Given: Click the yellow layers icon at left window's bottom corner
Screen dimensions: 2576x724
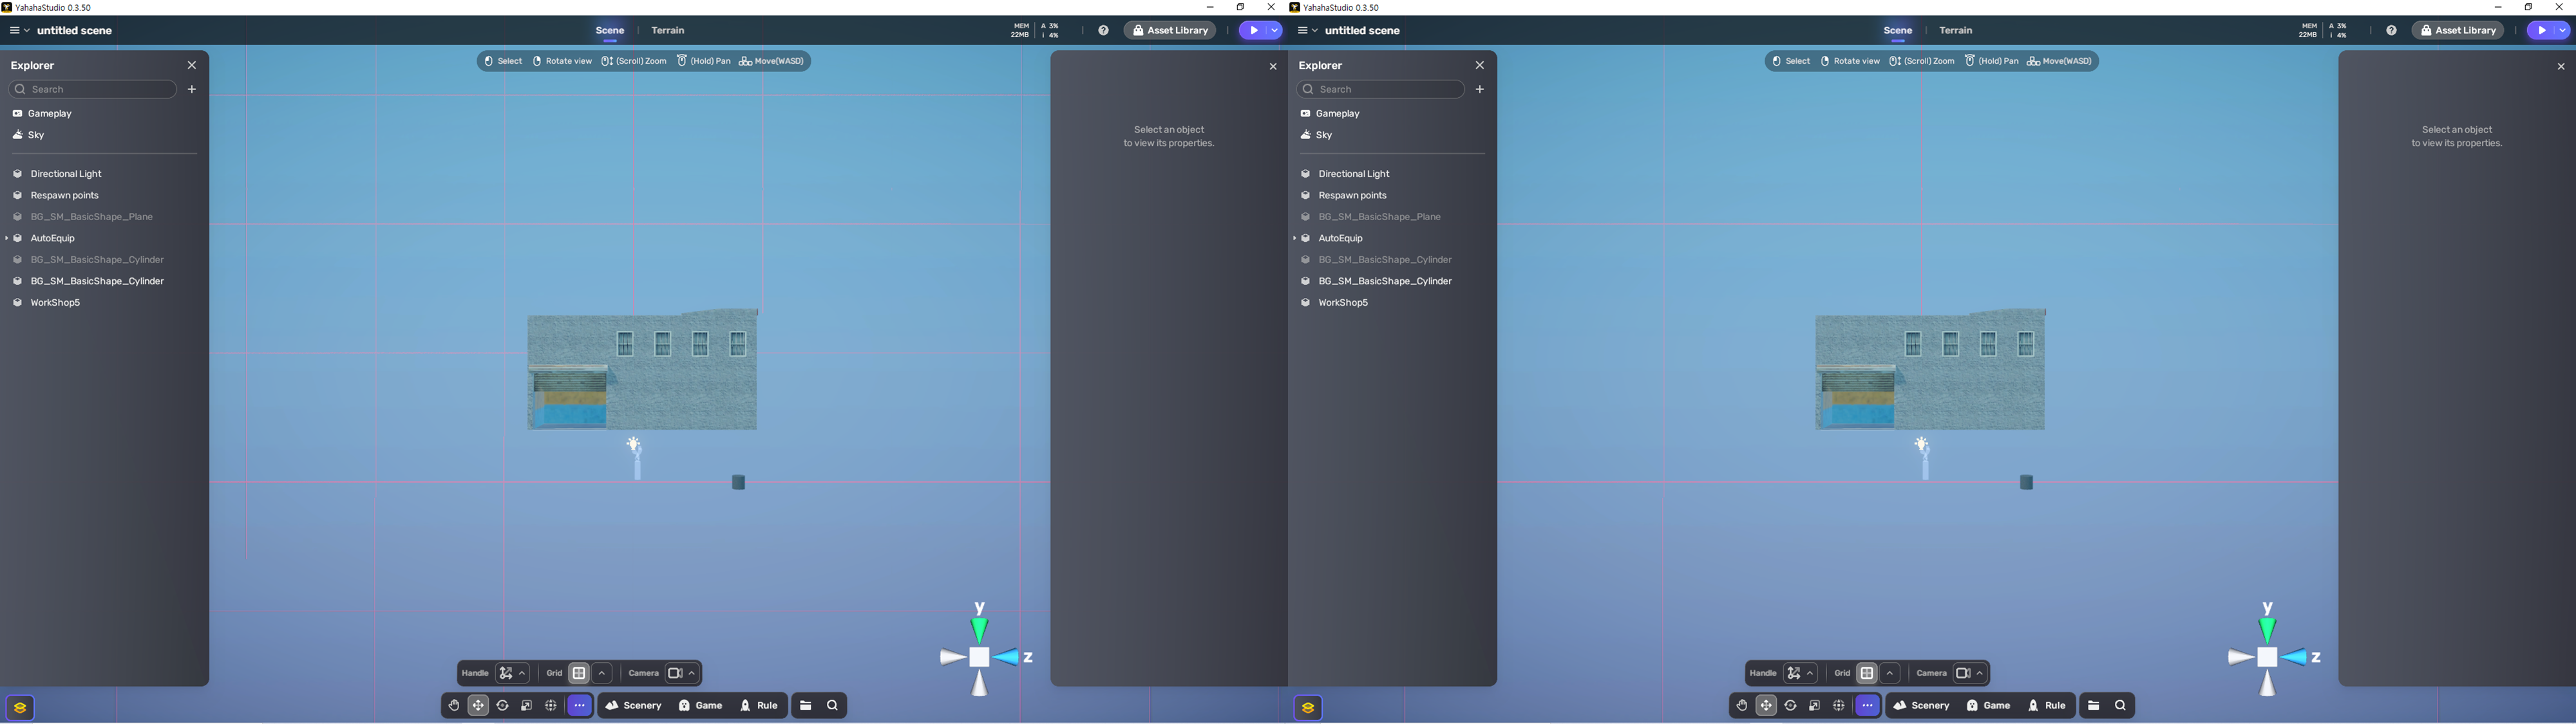Looking at the screenshot, I should [20, 708].
